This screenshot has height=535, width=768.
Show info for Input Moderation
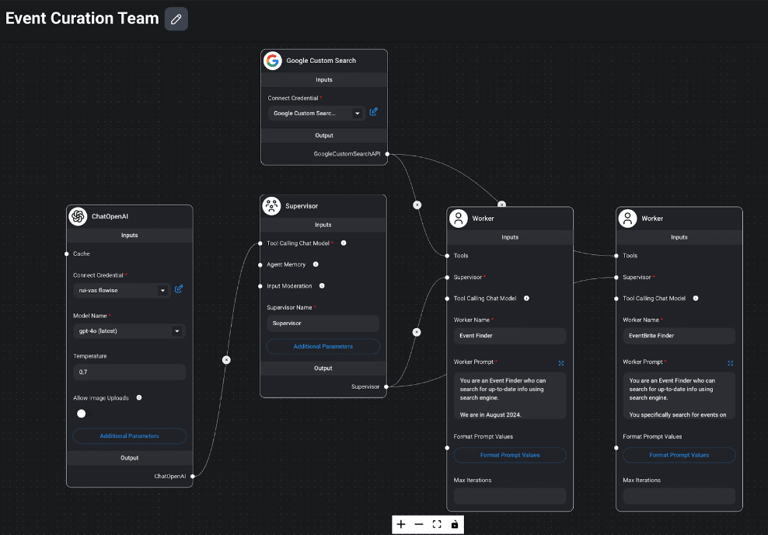(322, 285)
